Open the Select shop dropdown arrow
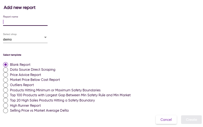Image resolution: width=203 pixels, height=127 pixels. (x=45, y=37)
